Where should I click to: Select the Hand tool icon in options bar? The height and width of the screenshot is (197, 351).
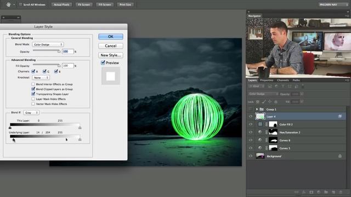click(8, 4)
